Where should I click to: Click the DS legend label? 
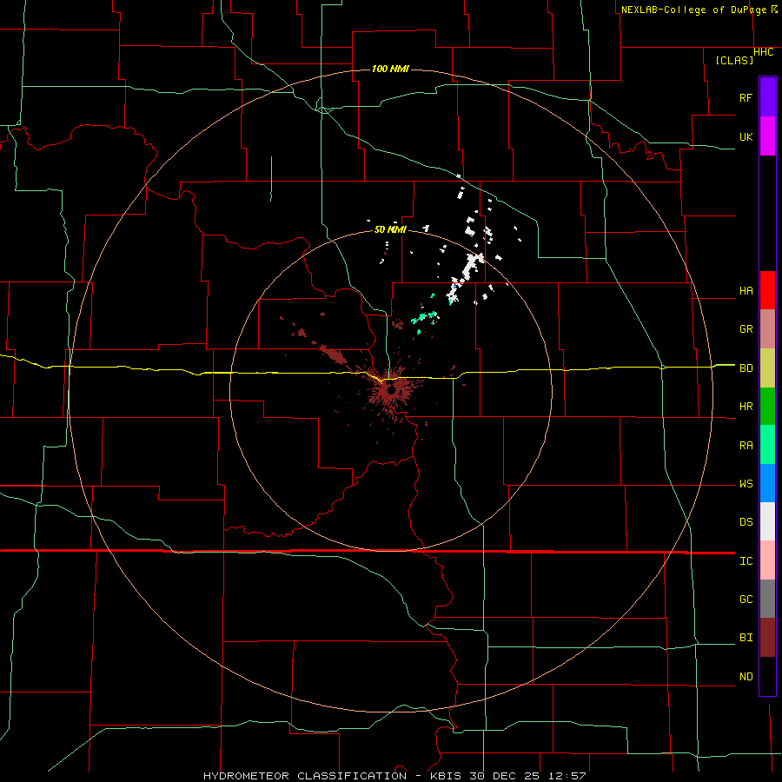(x=746, y=522)
